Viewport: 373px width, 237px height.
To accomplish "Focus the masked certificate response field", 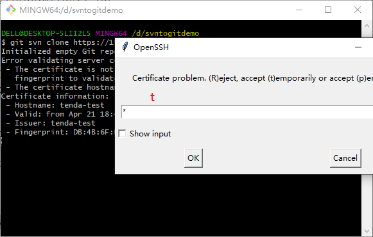I will (247, 111).
